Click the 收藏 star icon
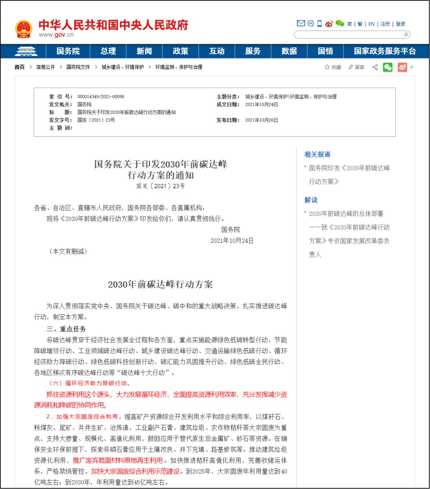This screenshot has height=489, width=430. pos(327,67)
